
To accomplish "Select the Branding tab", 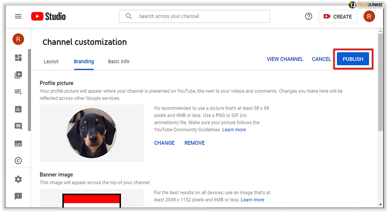I will [84, 61].
